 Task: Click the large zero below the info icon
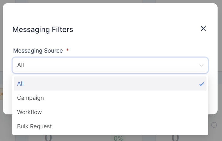(x=175, y=138)
